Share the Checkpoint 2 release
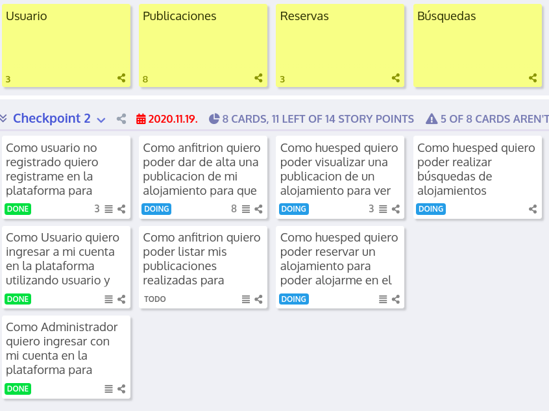Screen dimensions: 549x411 pyautogui.click(x=121, y=119)
